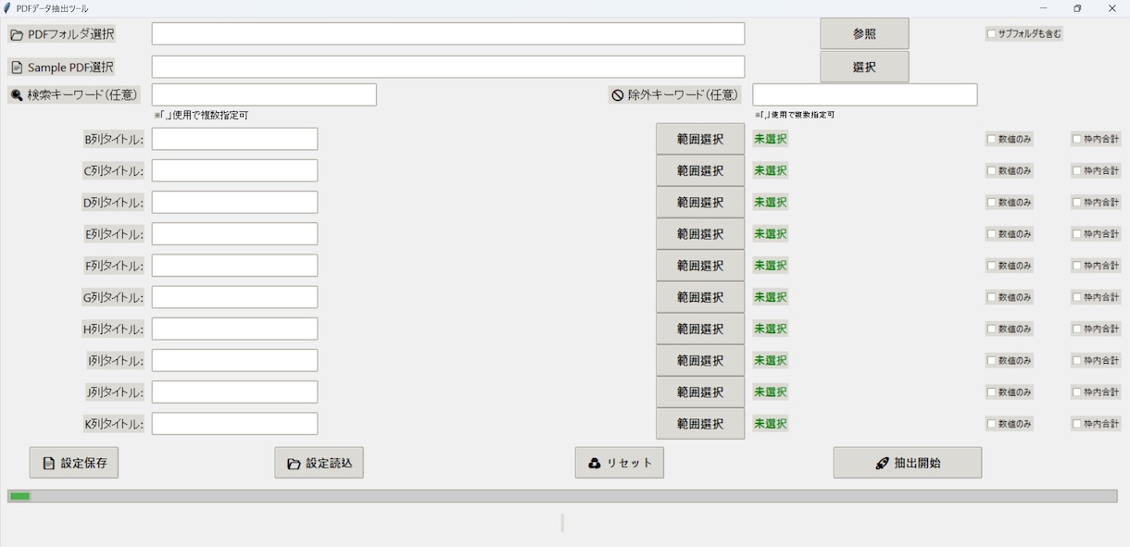Click the magnifier icon beside 検索キーワード
The width and height of the screenshot is (1130, 547).
click(17, 95)
